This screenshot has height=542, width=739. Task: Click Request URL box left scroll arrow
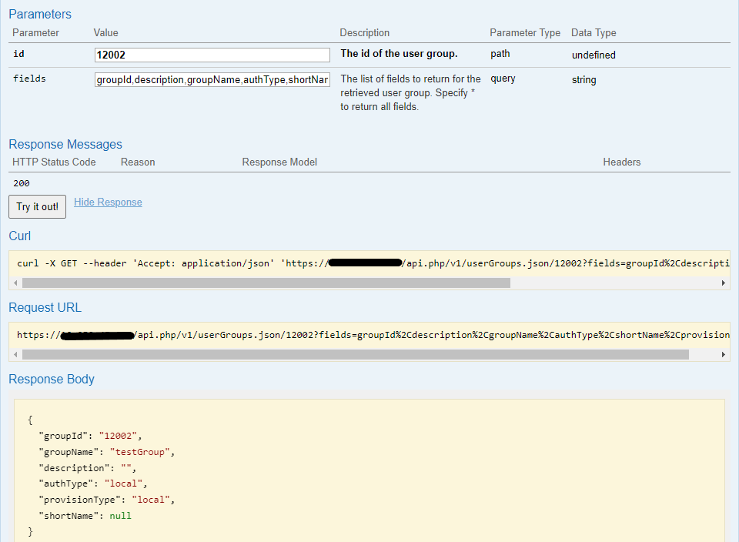15,355
